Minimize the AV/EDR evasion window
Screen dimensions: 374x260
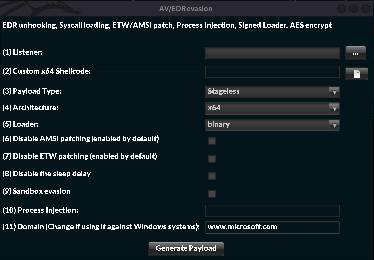[342, 8]
